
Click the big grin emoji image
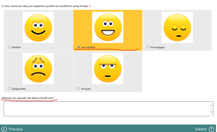tap(108, 27)
